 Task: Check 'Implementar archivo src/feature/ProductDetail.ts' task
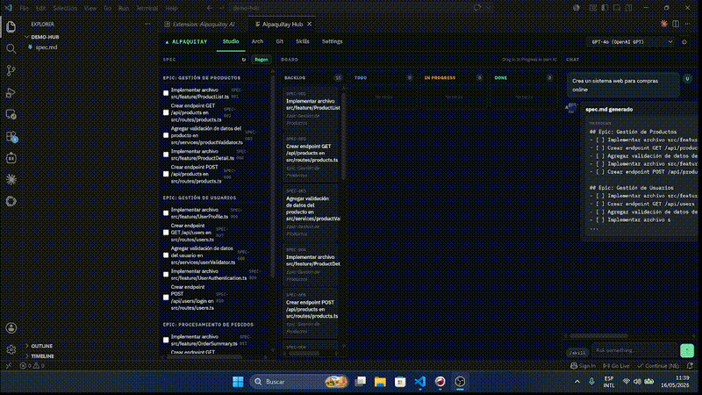(x=166, y=154)
